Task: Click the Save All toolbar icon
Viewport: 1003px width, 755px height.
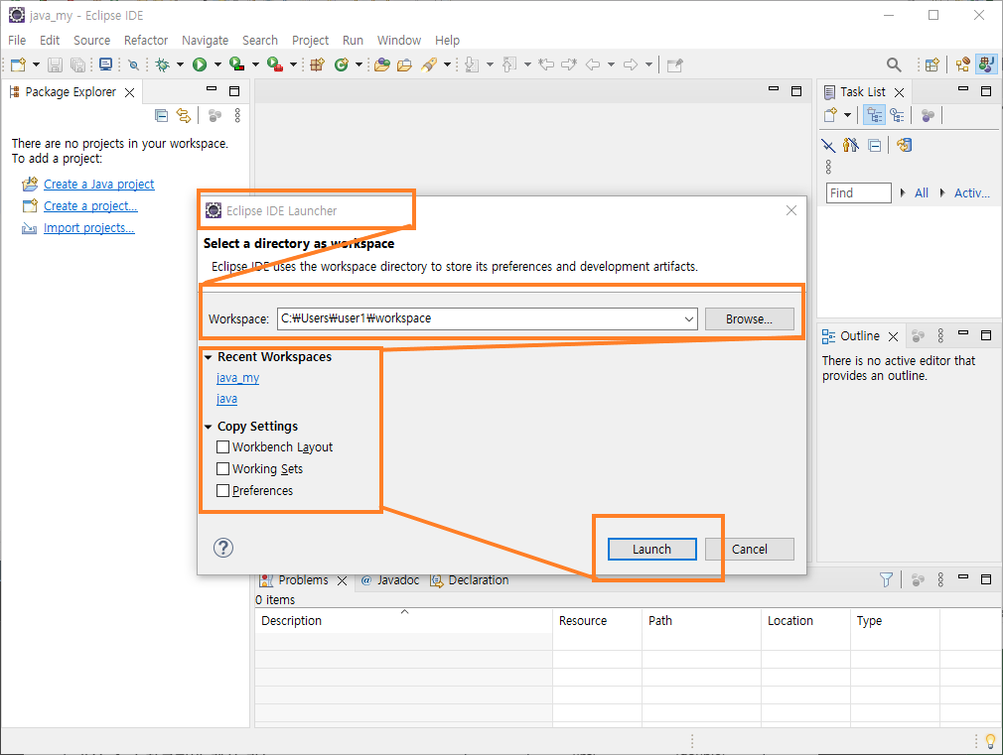Action: 78,64
